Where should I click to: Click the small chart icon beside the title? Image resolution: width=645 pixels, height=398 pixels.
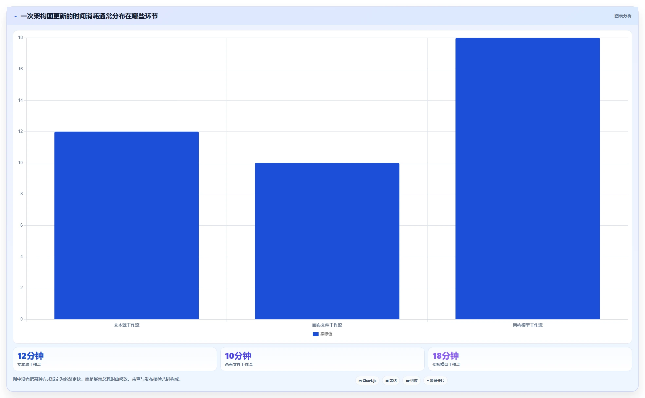15,16
